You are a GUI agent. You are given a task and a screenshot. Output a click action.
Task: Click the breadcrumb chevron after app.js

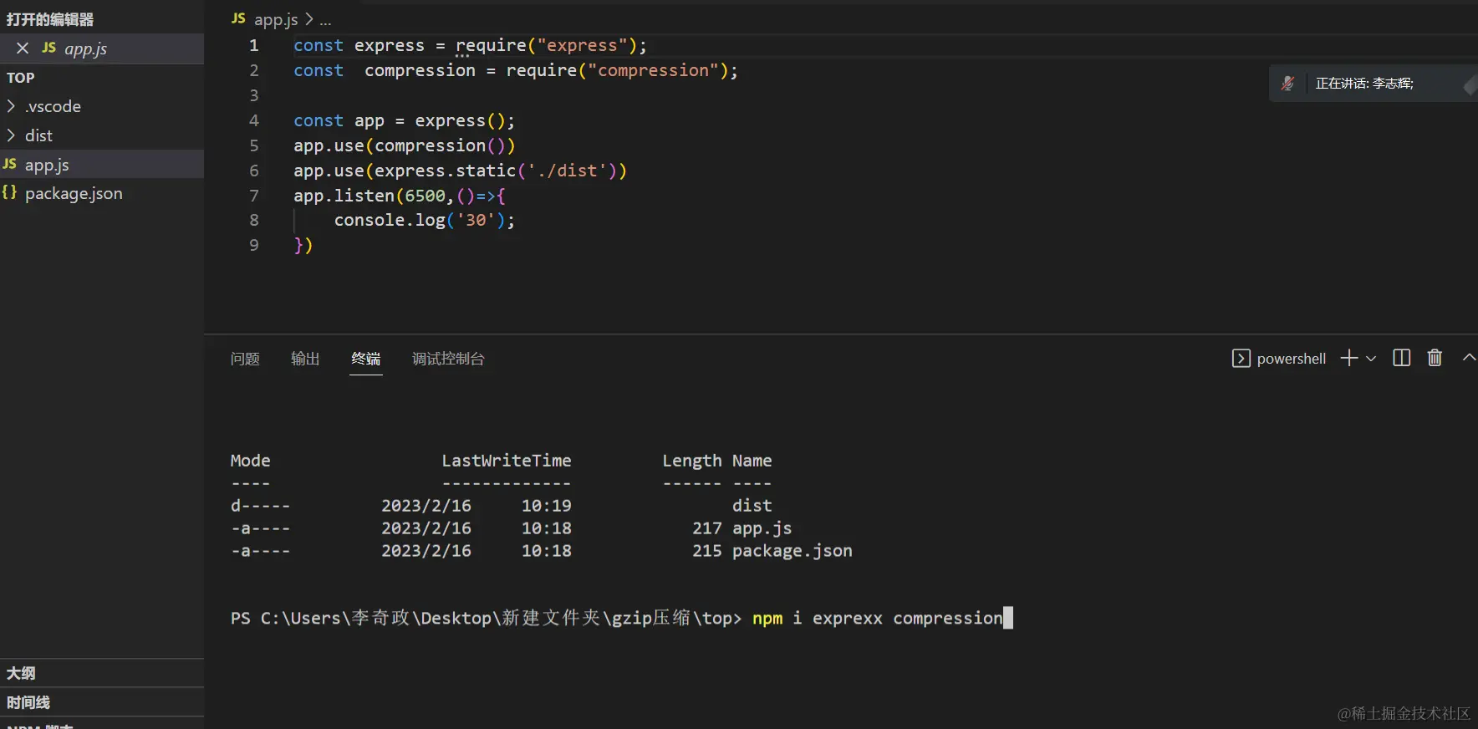[x=308, y=18]
